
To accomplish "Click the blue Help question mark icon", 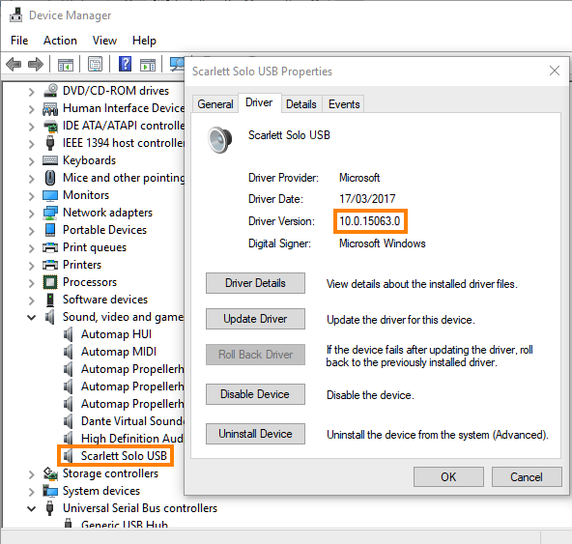I will click(126, 64).
